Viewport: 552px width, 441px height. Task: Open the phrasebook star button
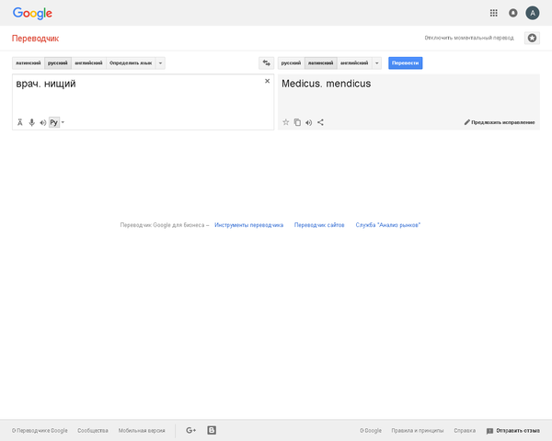[x=532, y=38]
